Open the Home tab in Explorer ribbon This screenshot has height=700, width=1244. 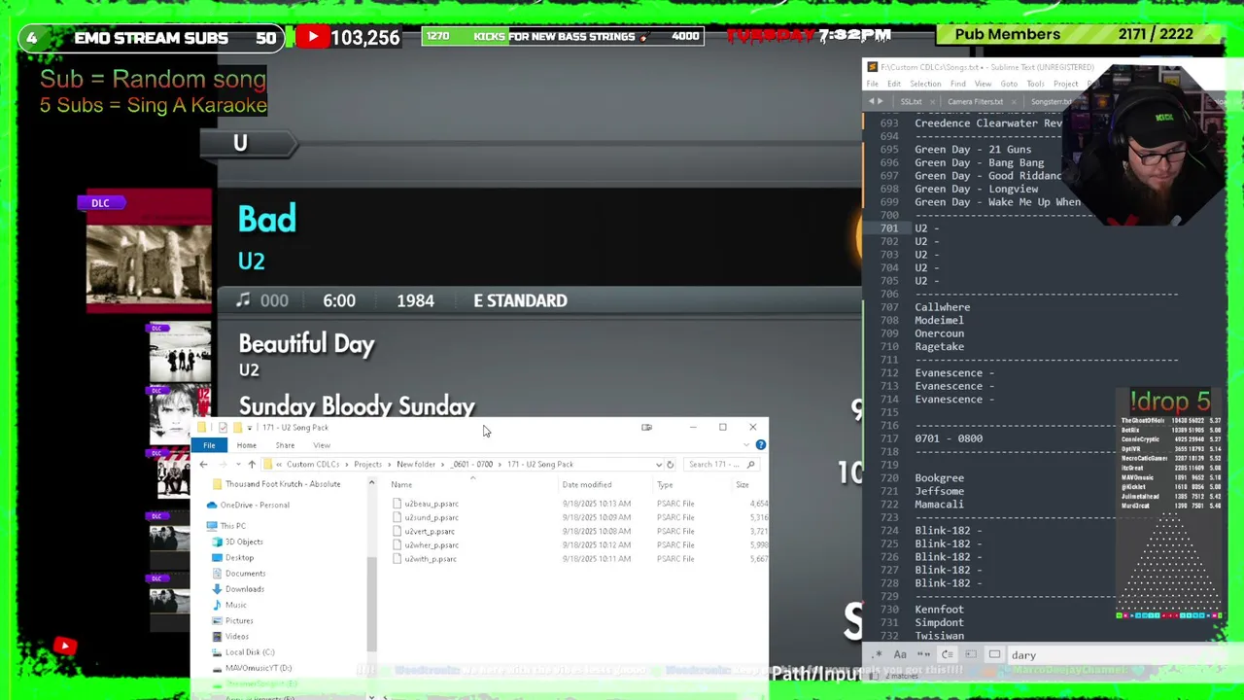click(x=246, y=445)
